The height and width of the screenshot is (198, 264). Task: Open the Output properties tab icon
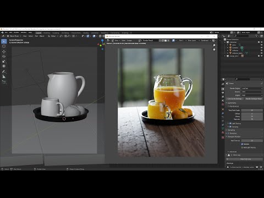coord(223,93)
